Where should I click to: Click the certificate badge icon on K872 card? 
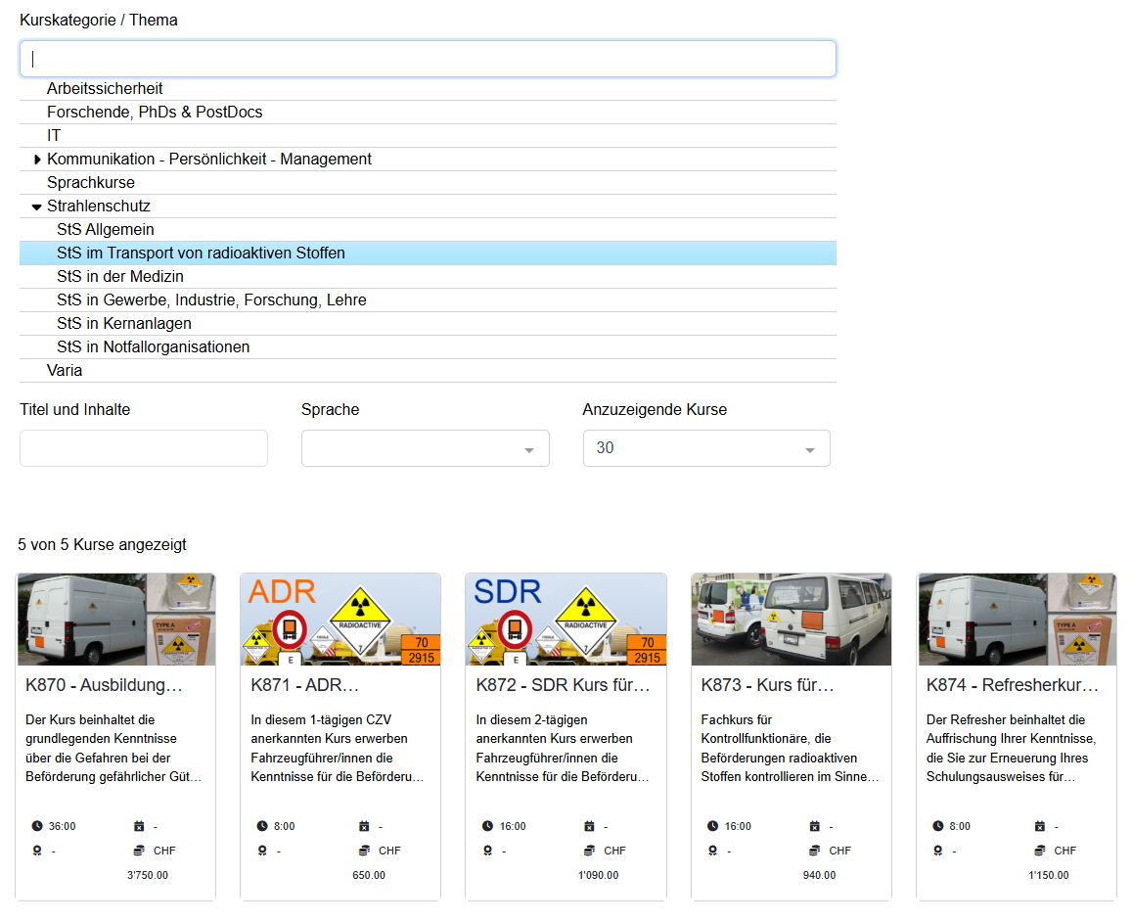(x=487, y=851)
